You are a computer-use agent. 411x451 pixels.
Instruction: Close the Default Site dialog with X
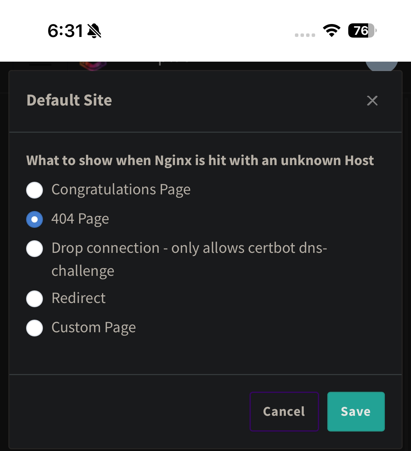point(372,101)
